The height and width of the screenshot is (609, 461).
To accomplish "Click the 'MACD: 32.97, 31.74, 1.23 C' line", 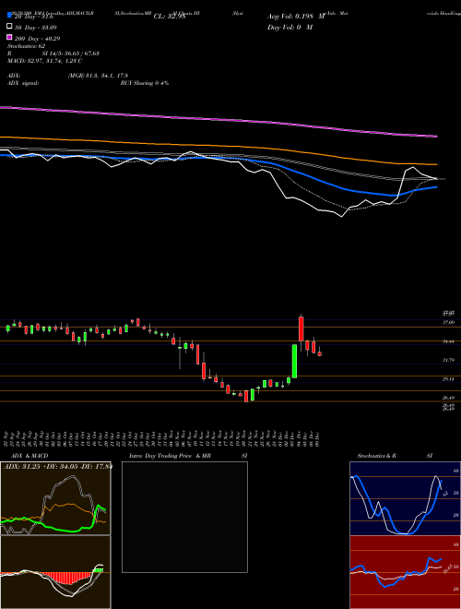I will (44, 61).
